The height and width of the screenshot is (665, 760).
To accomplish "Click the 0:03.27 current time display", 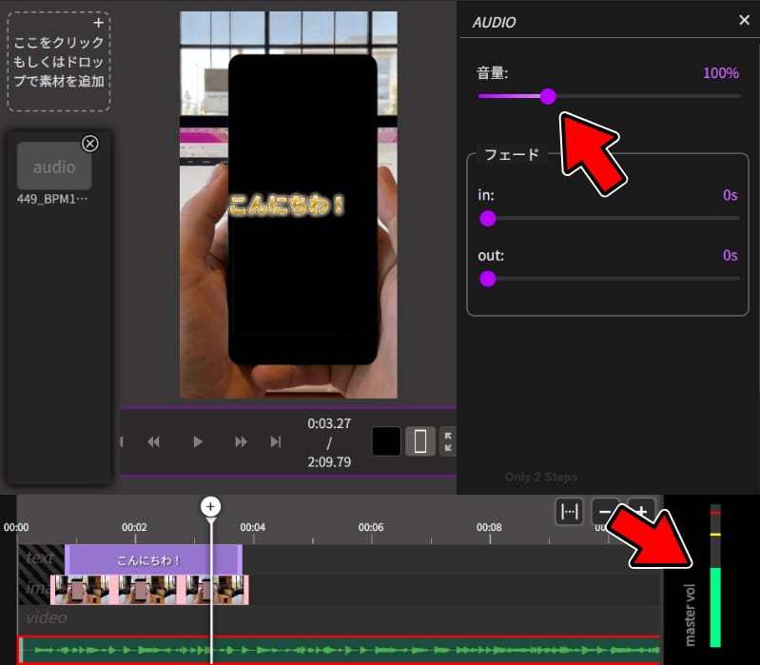I will pyautogui.click(x=329, y=423).
